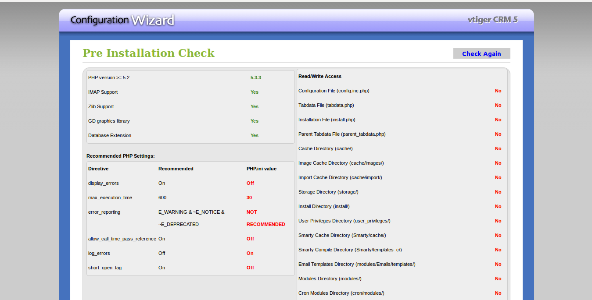Click the short_open_tag directive

point(105,268)
